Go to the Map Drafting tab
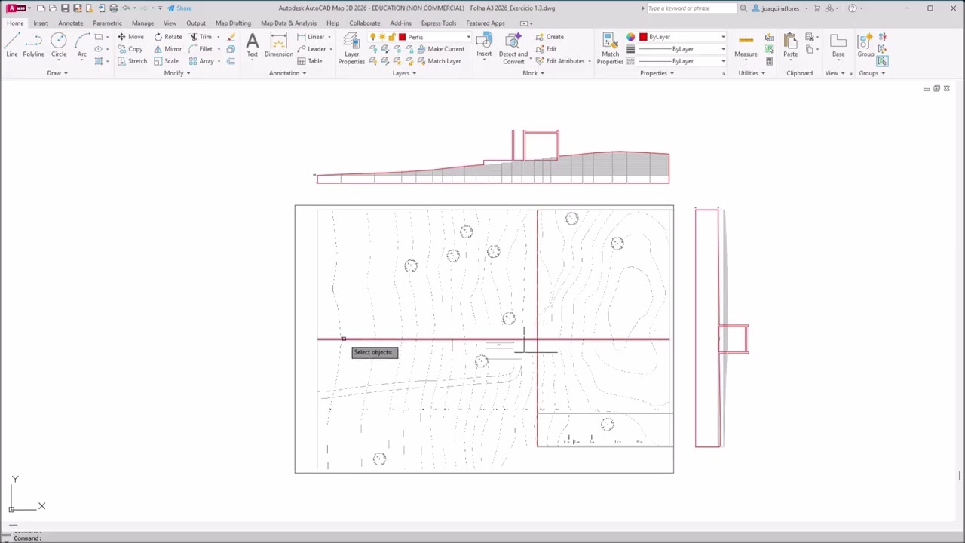This screenshot has width=965, height=543. click(233, 23)
